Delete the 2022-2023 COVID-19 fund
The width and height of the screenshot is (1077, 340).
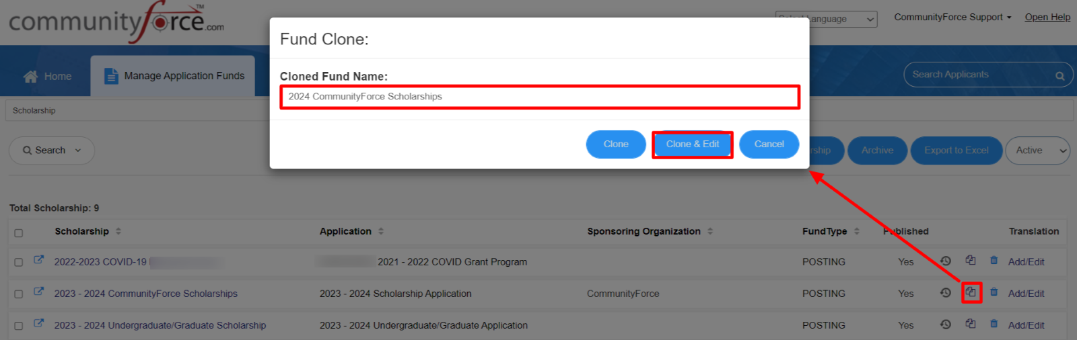pyautogui.click(x=994, y=260)
